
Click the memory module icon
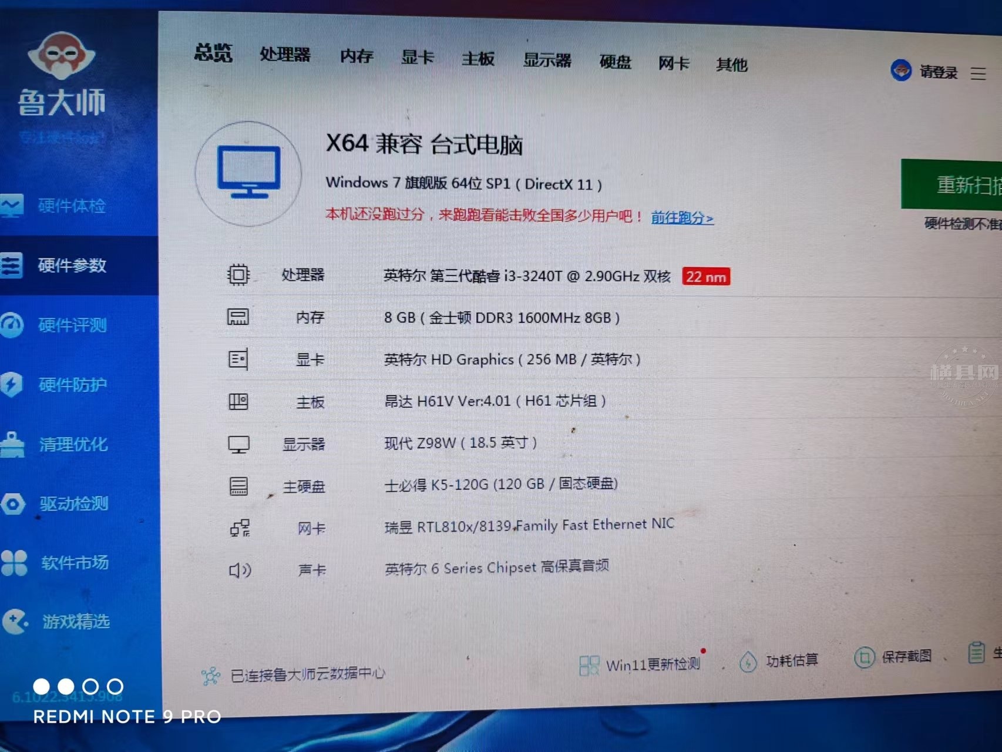coord(238,317)
